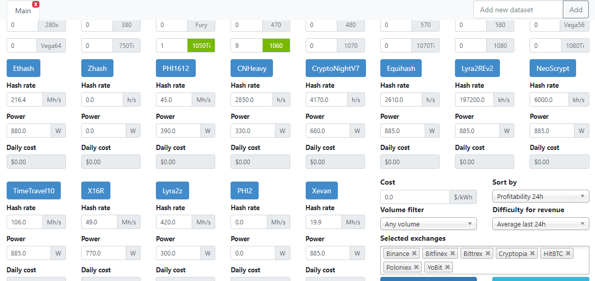
Task: Click the Add dataset button
Action: tap(576, 10)
